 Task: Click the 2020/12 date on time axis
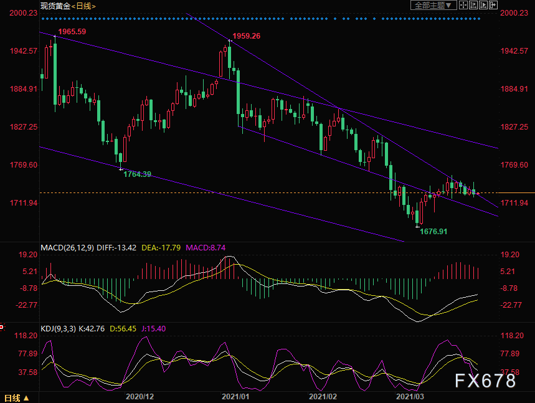tap(140, 397)
